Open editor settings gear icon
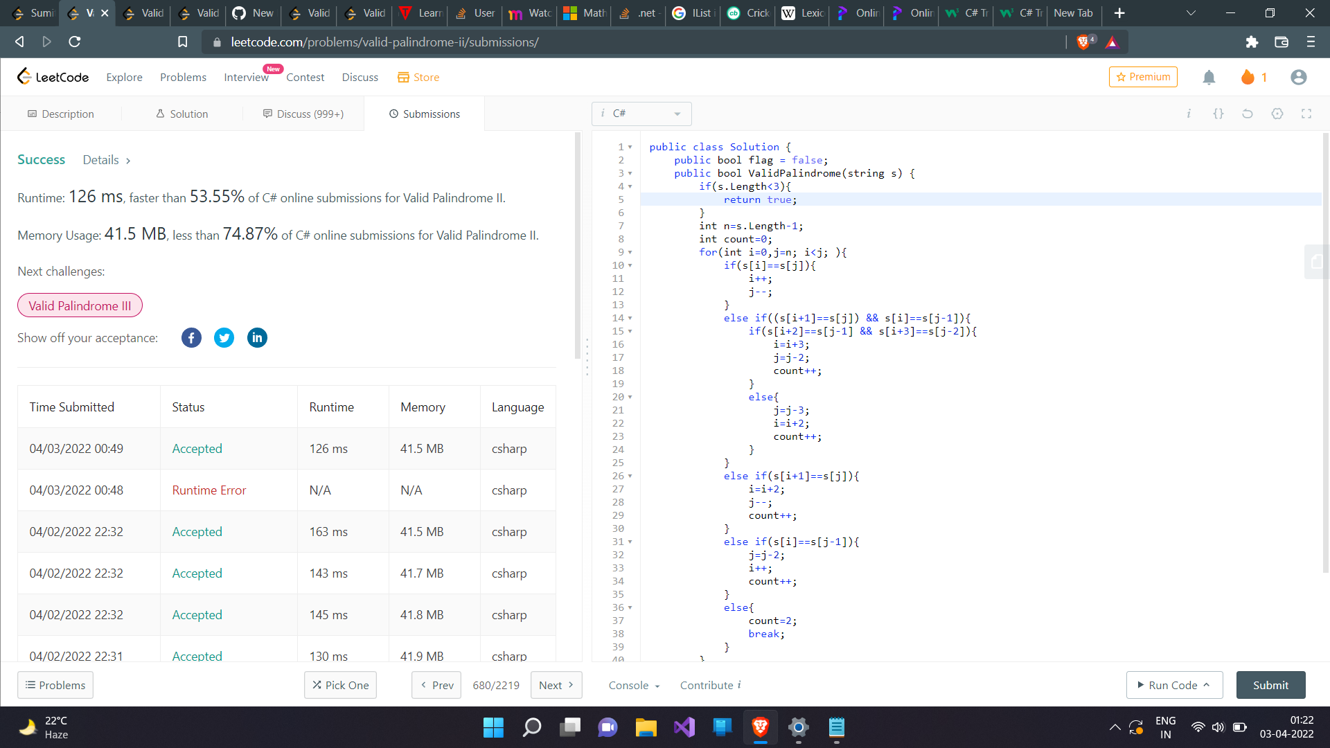This screenshot has width=1330, height=748. point(1277,114)
